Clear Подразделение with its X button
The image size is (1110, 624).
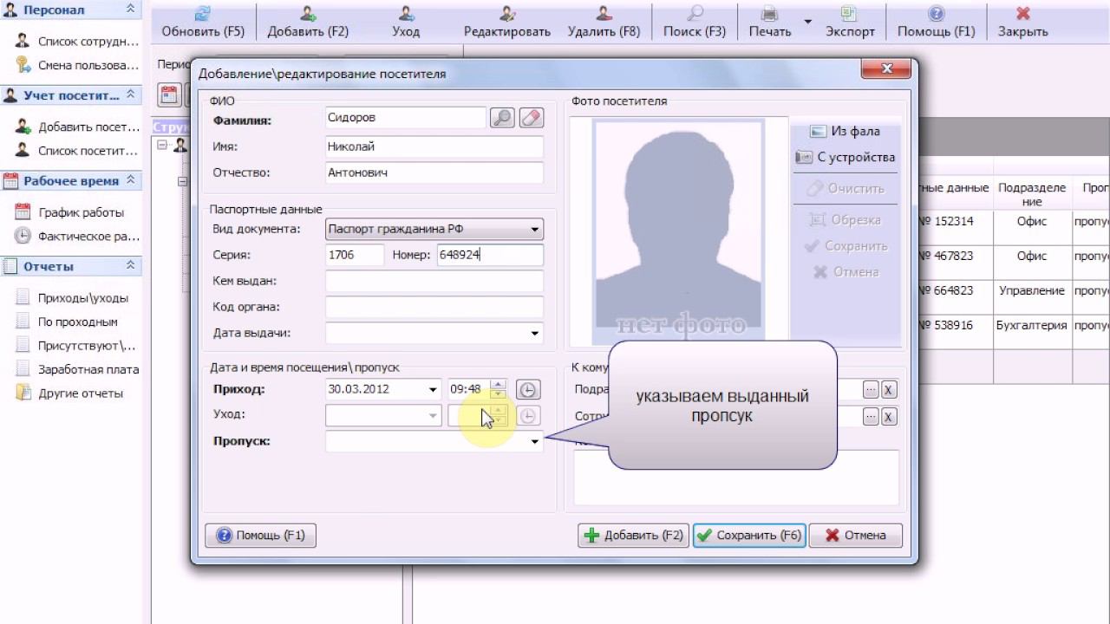[889, 390]
